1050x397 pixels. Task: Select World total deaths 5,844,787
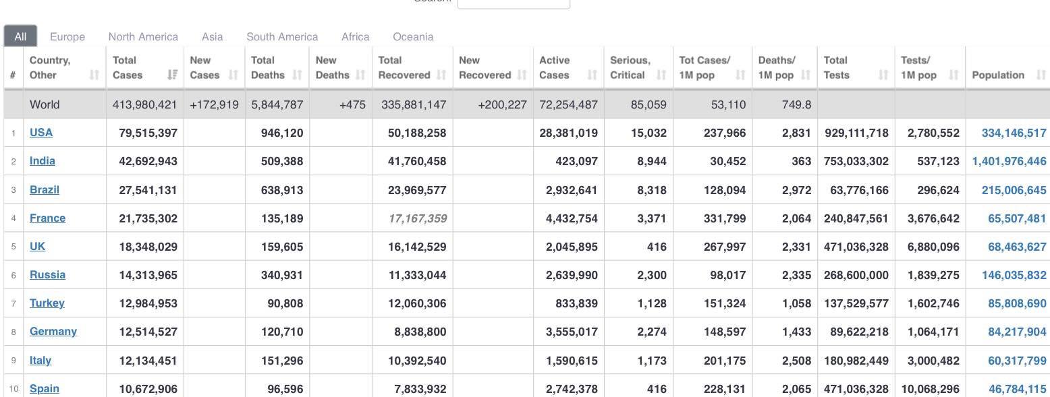pyautogui.click(x=277, y=104)
